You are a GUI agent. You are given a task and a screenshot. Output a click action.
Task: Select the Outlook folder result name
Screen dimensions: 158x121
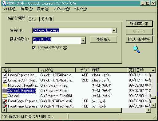point(14,96)
